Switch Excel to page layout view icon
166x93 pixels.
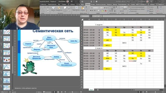(x=143, y=92)
